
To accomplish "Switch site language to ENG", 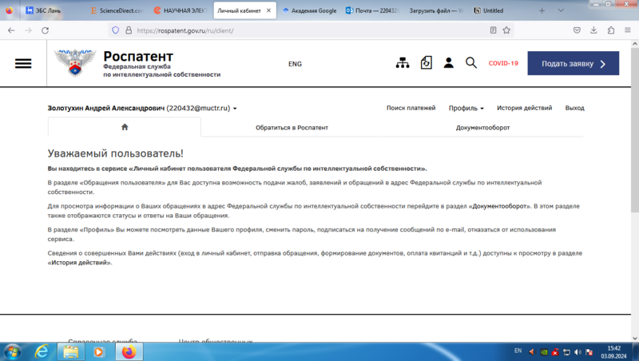I will pos(295,64).
